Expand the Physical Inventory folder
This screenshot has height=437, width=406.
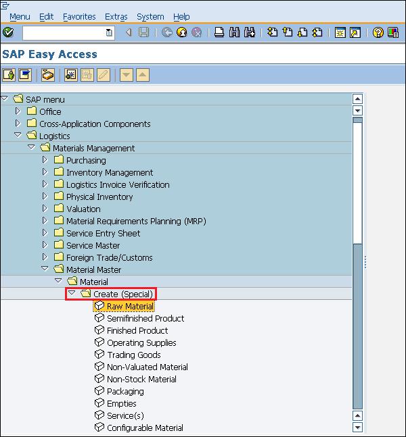45,196
